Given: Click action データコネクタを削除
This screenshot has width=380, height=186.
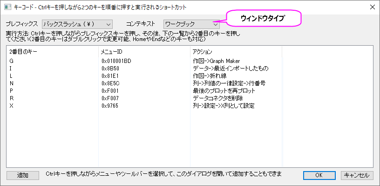Looking at the screenshot, I should point(218,98).
